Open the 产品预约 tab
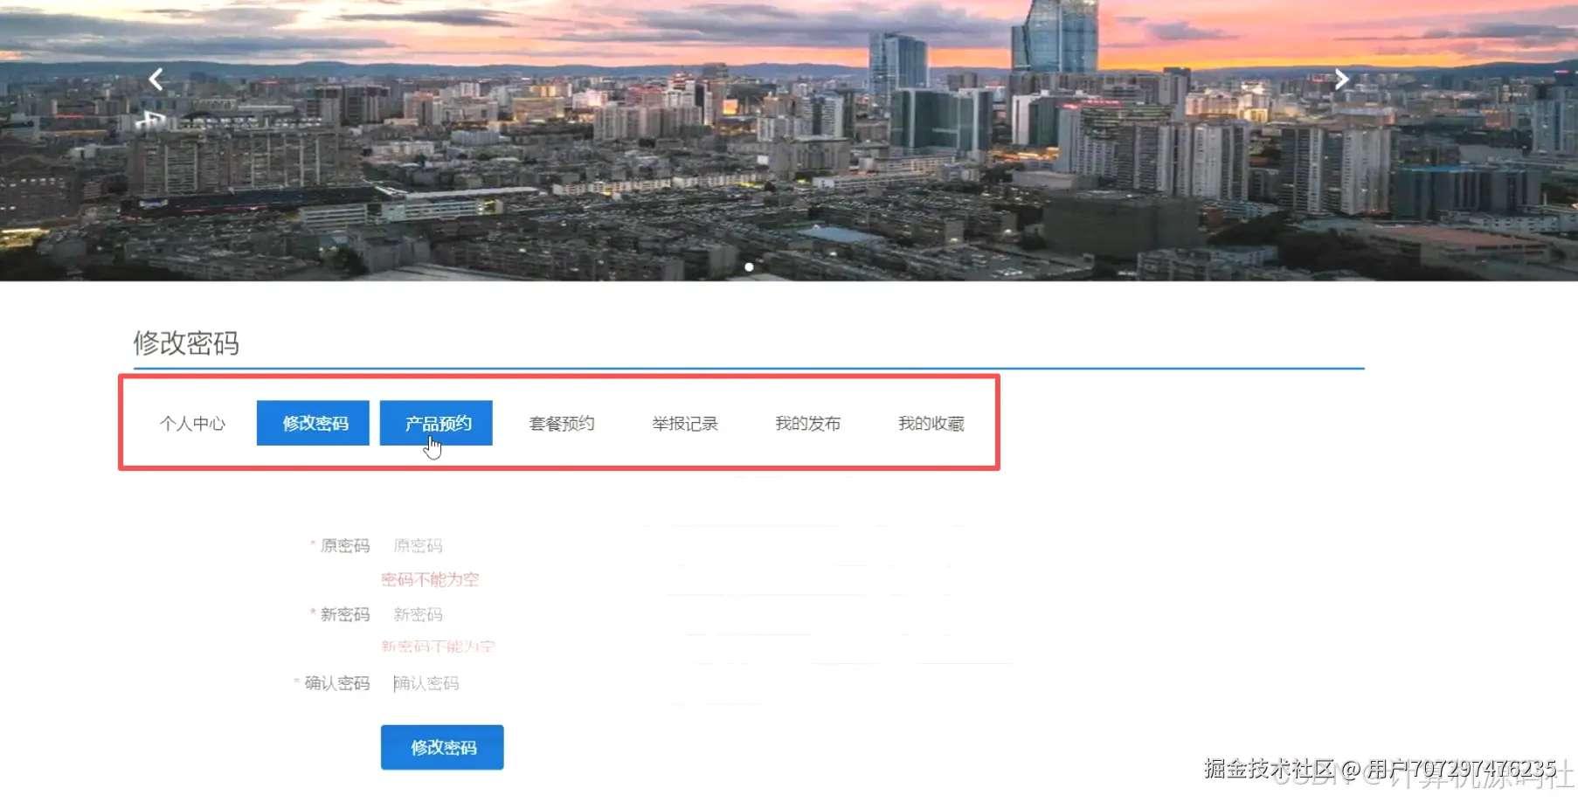 436,423
